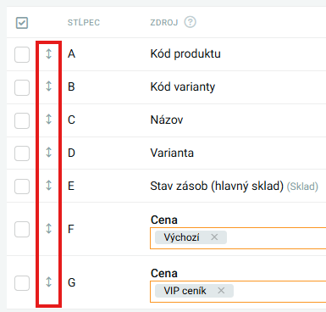
Task: Select the checkbox for column C Názov
Action: tap(22, 120)
